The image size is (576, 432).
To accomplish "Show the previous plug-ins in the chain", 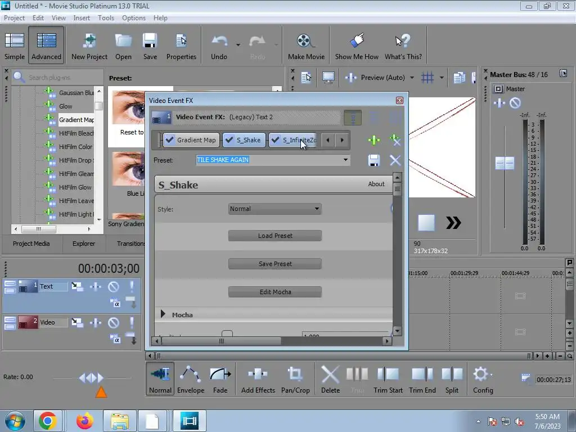I will point(328,140).
